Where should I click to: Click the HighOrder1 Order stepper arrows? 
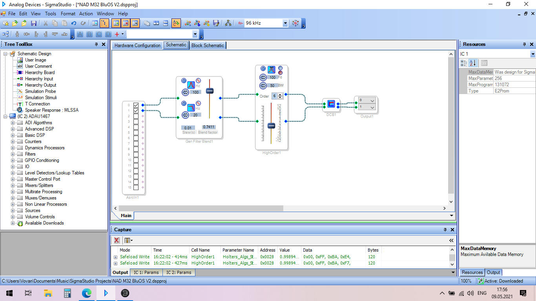point(280,96)
